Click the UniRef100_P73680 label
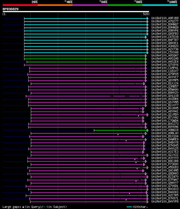The image size is (180, 209). coord(165,164)
